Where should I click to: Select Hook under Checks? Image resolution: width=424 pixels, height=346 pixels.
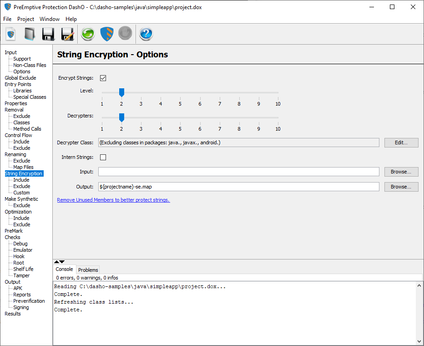19,256
